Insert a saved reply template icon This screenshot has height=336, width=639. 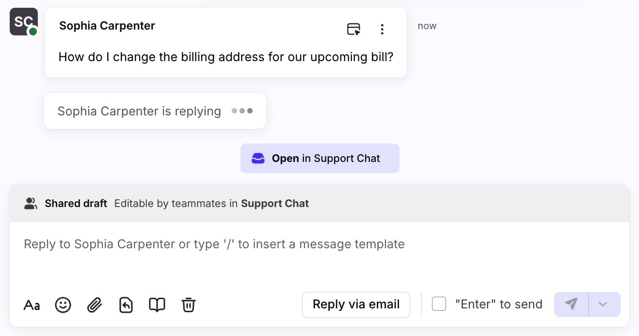126,305
